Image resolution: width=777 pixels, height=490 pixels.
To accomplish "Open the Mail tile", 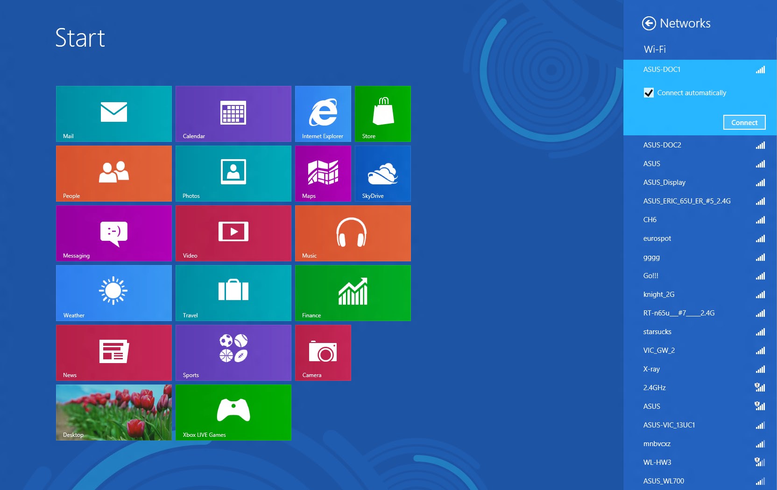I will [x=114, y=114].
